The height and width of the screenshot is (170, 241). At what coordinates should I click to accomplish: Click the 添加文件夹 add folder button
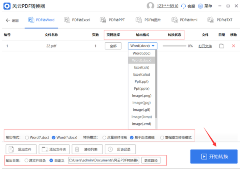tap(54, 149)
